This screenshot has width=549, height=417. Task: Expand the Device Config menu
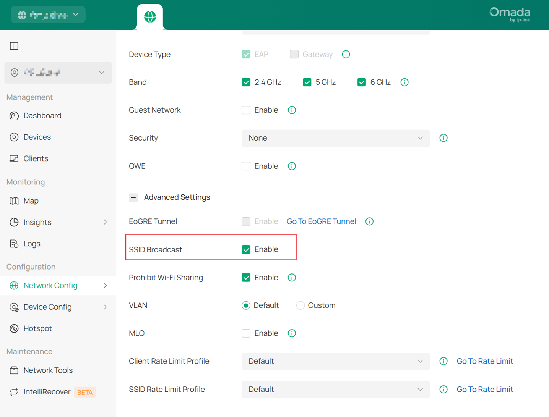coord(47,307)
